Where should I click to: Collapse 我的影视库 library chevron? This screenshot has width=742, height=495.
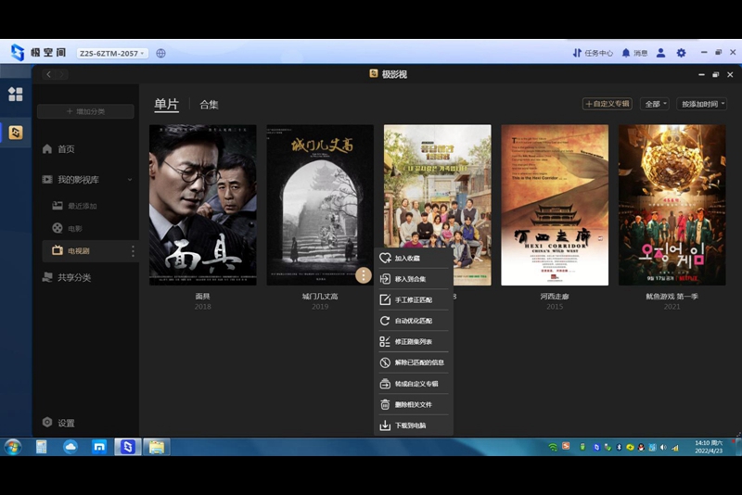pos(130,180)
